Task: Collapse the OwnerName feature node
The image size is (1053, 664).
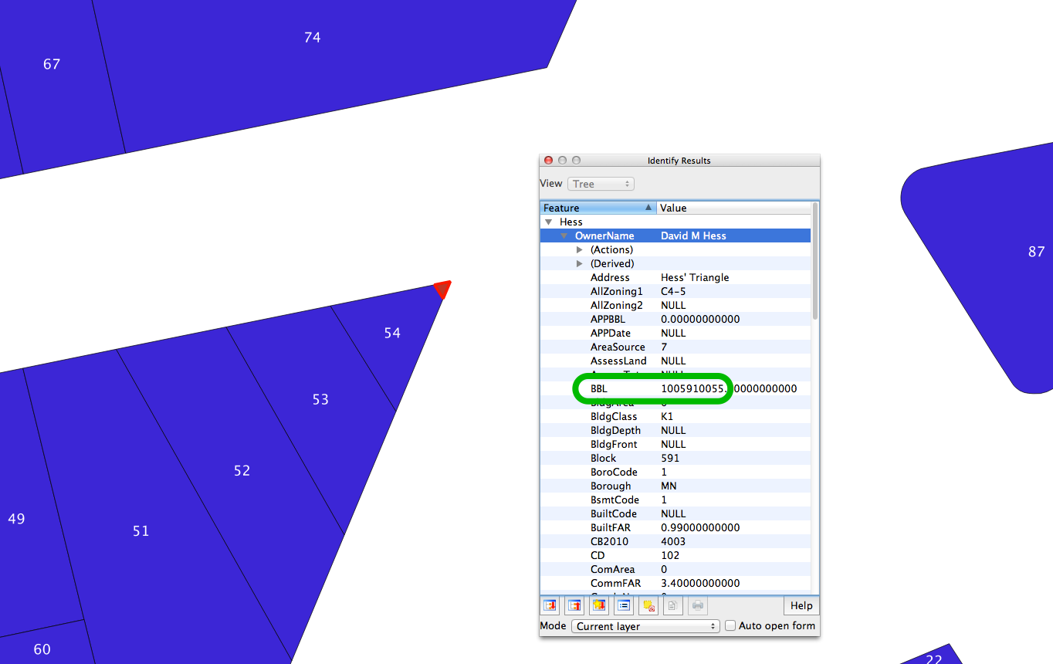Action: [x=564, y=236]
